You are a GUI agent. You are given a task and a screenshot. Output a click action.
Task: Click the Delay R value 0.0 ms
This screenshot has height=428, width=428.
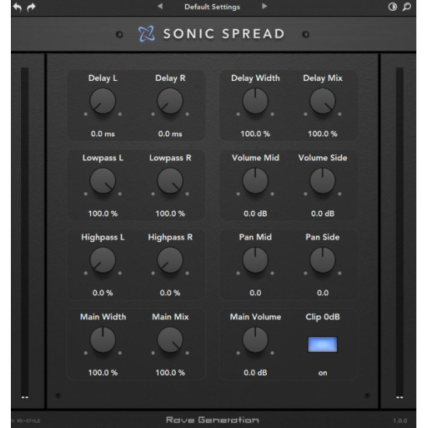170,134
